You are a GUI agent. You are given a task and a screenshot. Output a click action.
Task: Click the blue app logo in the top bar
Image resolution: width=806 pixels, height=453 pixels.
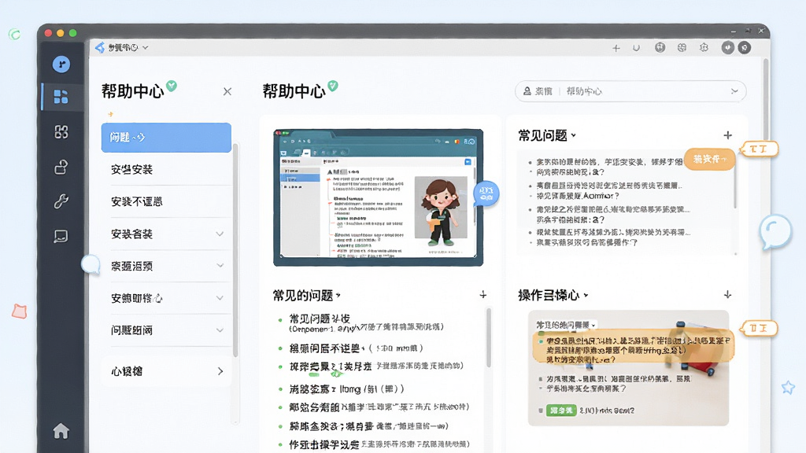coord(100,47)
